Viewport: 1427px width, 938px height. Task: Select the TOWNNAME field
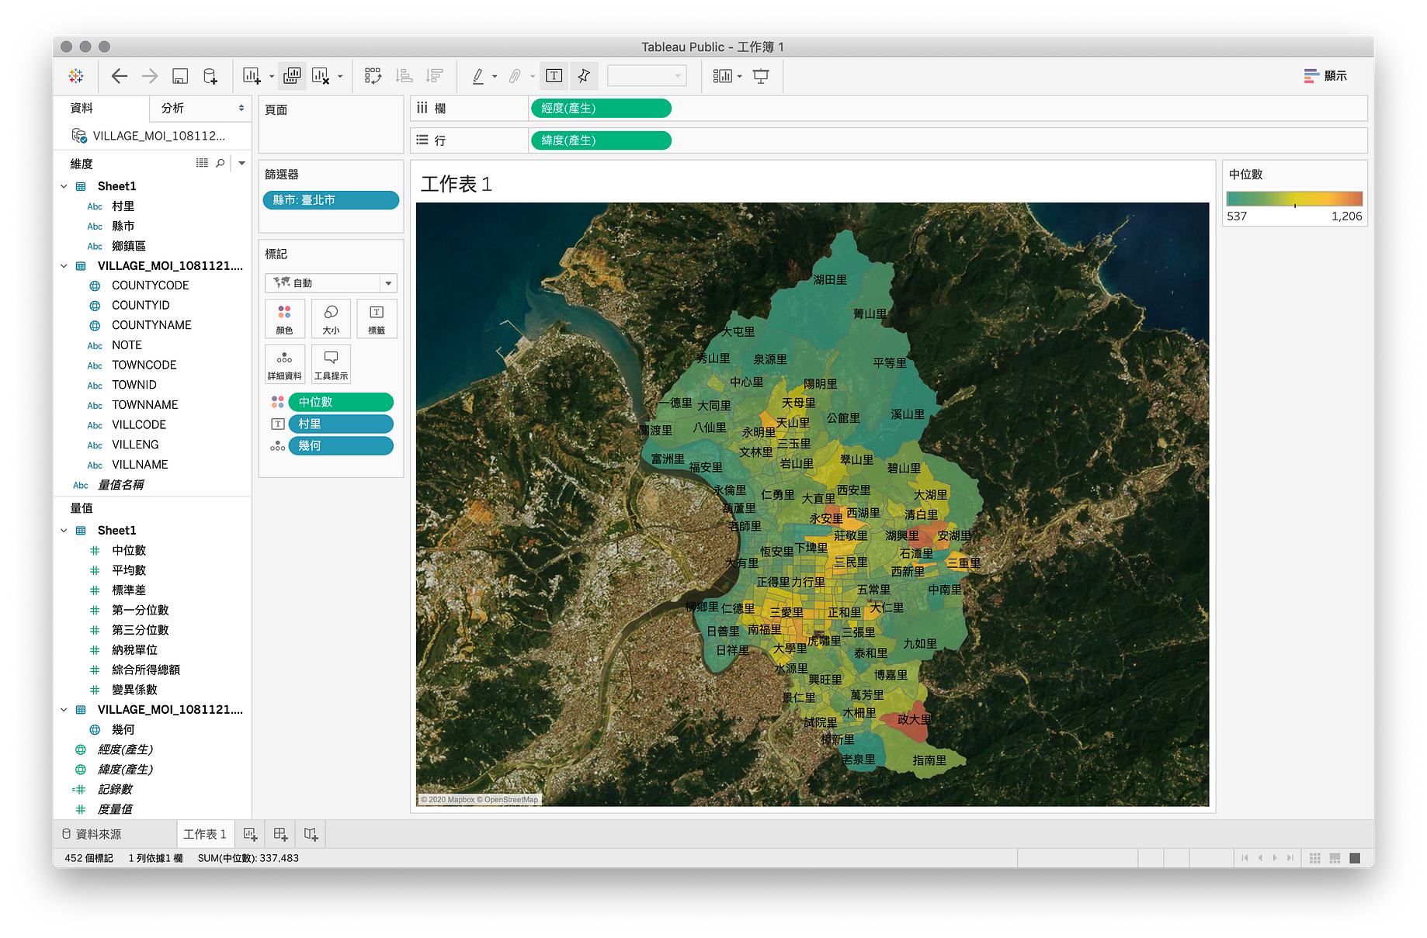tap(145, 405)
